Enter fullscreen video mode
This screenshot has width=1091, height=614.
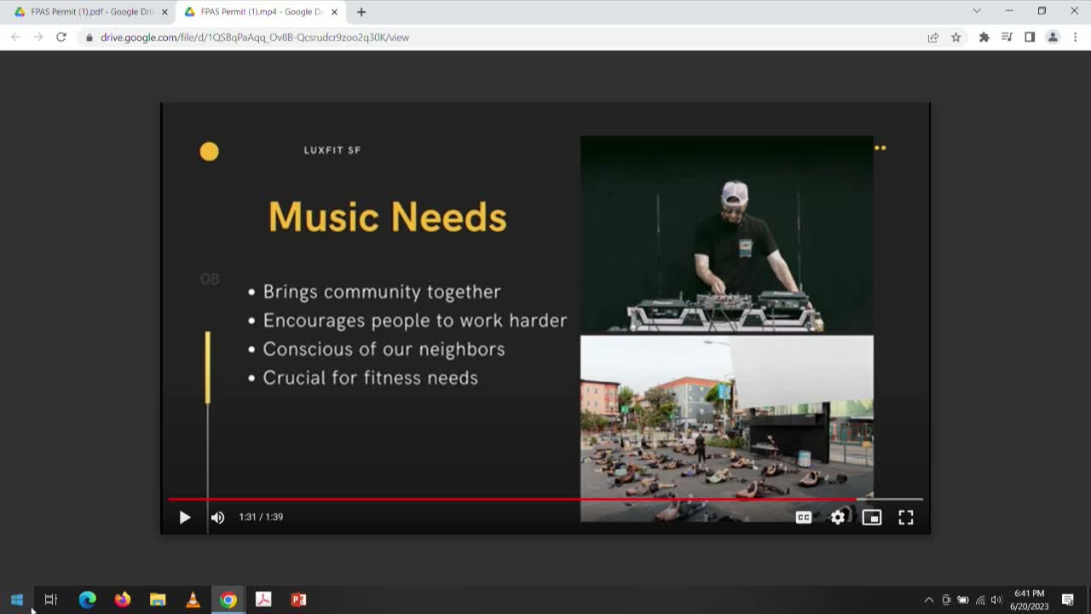point(905,517)
